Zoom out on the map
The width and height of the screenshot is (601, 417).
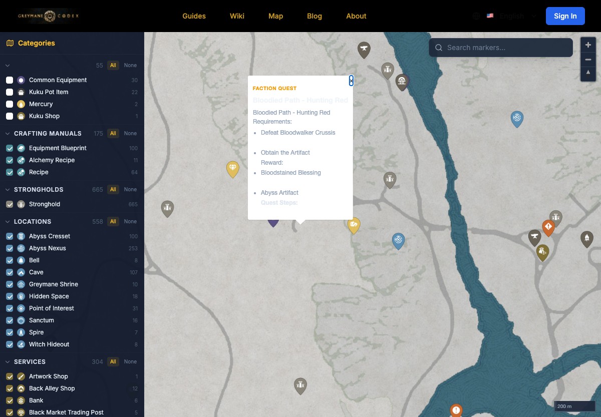tap(588, 60)
